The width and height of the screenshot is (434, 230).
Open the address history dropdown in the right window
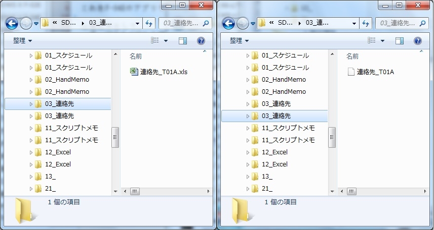(x=354, y=23)
